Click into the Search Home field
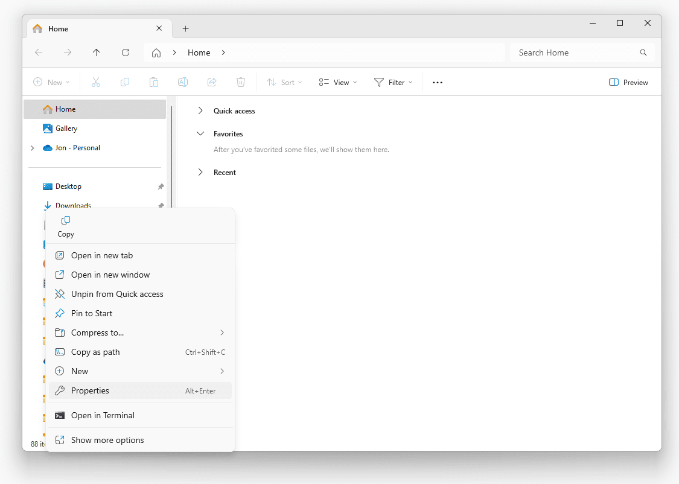Image resolution: width=679 pixels, height=484 pixels. pyautogui.click(x=573, y=53)
